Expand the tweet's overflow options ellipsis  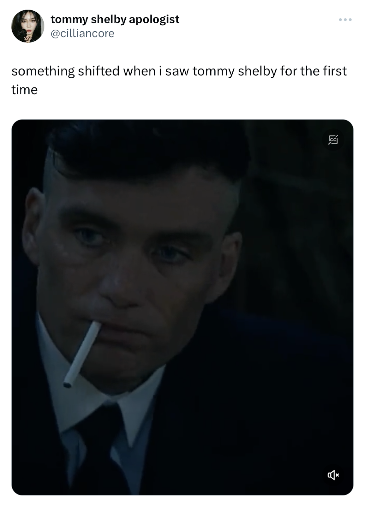coord(345,20)
